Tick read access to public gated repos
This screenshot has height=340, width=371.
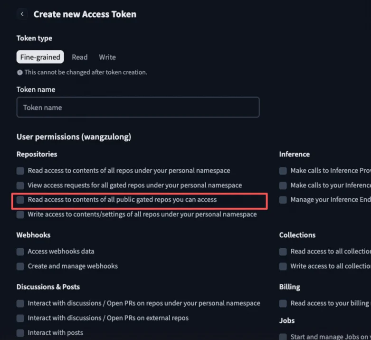(x=20, y=200)
